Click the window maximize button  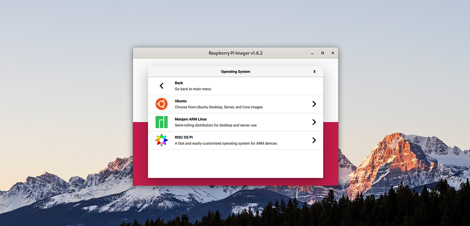(x=322, y=53)
